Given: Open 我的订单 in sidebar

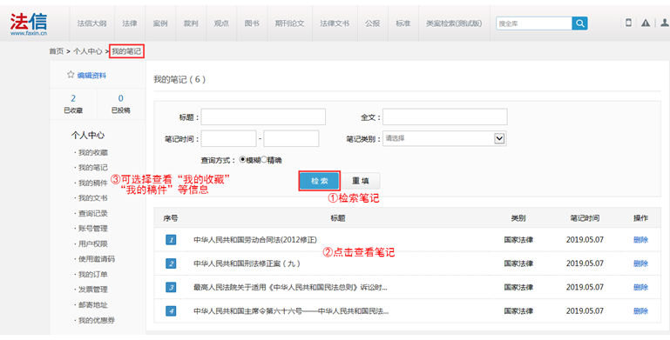Looking at the screenshot, I should (92, 274).
